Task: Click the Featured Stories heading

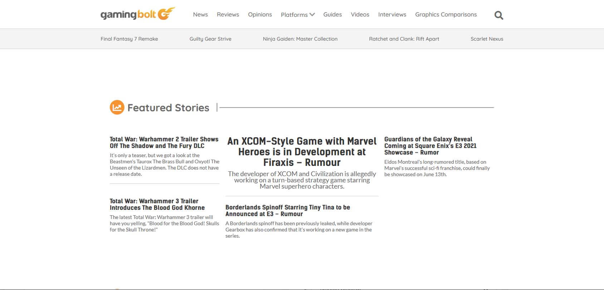Action: pyautogui.click(x=168, y=108)
